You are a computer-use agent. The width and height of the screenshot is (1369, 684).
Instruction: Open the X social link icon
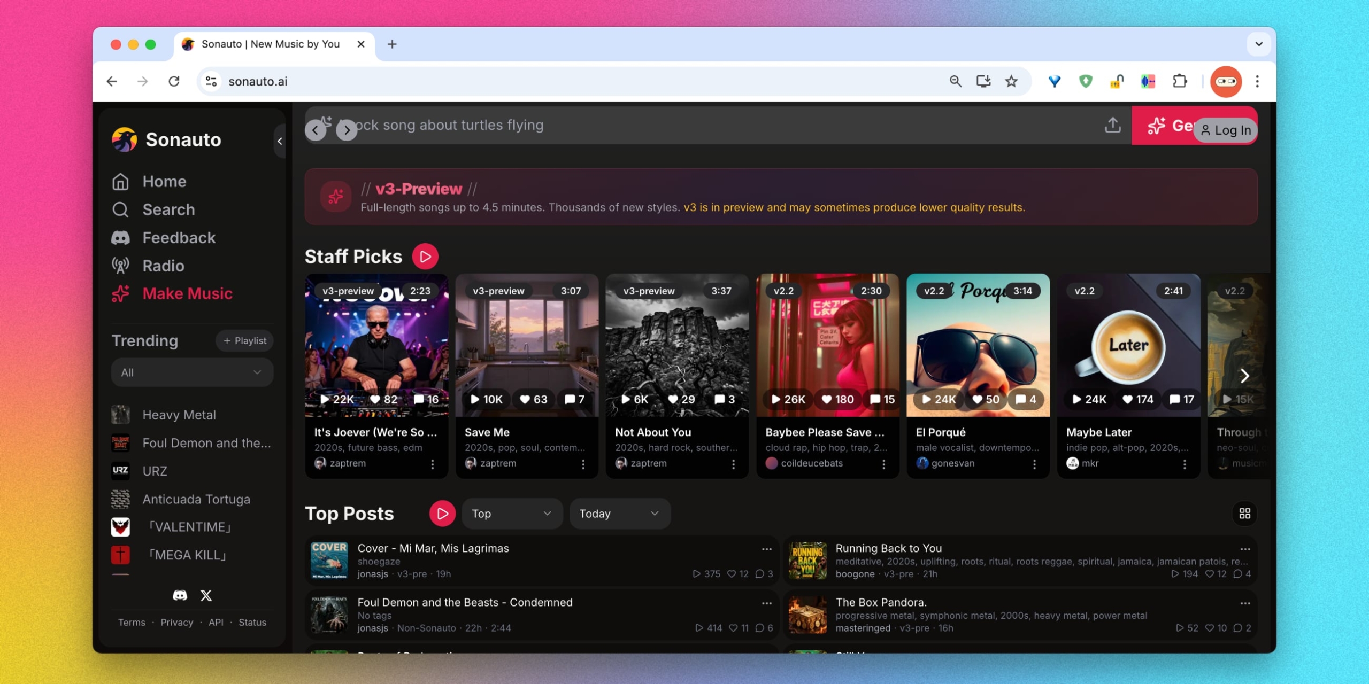[206, 595]
